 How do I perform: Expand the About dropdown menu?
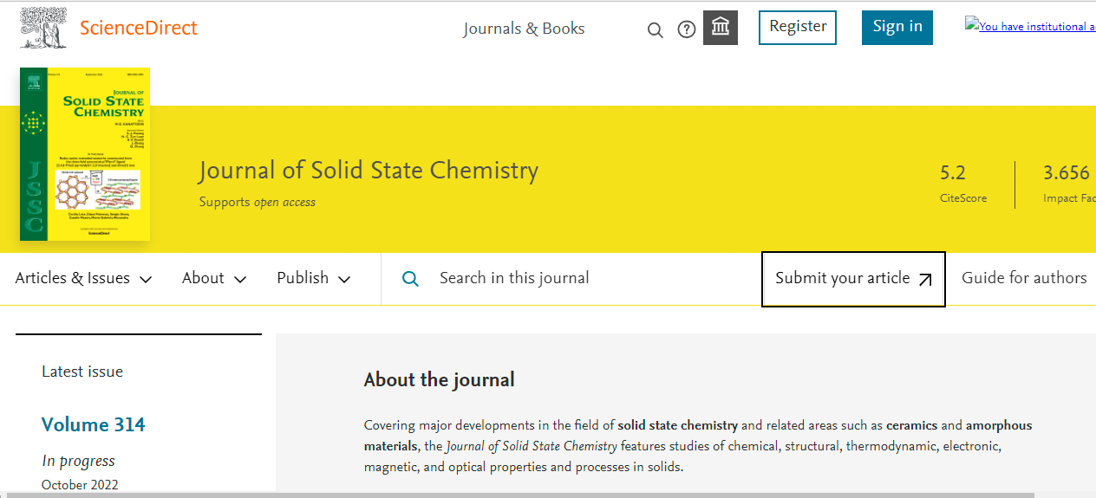point(214,278)
